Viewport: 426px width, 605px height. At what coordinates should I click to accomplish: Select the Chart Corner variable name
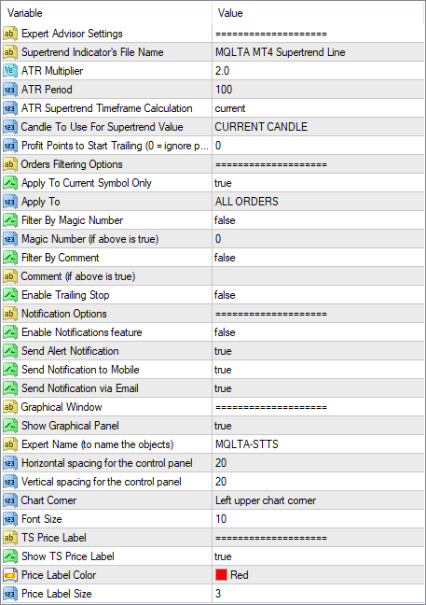coord(48,500)
